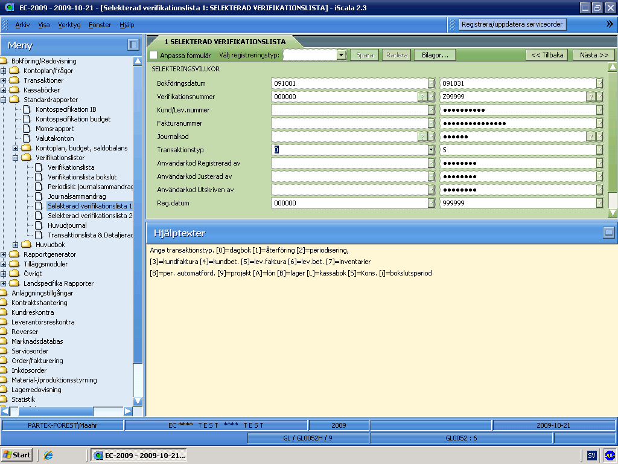Expand the Huvudbok tree node
The image size is (618, 464).
(x=16, y=245)
